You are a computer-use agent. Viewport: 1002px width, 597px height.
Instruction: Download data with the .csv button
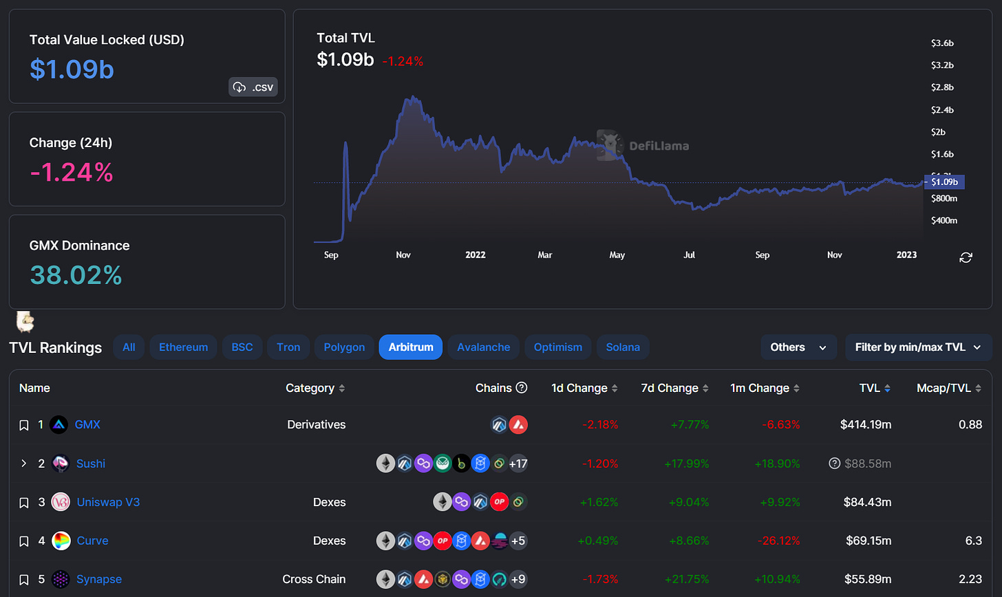click(x=253, y=87)
